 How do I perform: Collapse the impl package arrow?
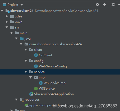(31, 77)
